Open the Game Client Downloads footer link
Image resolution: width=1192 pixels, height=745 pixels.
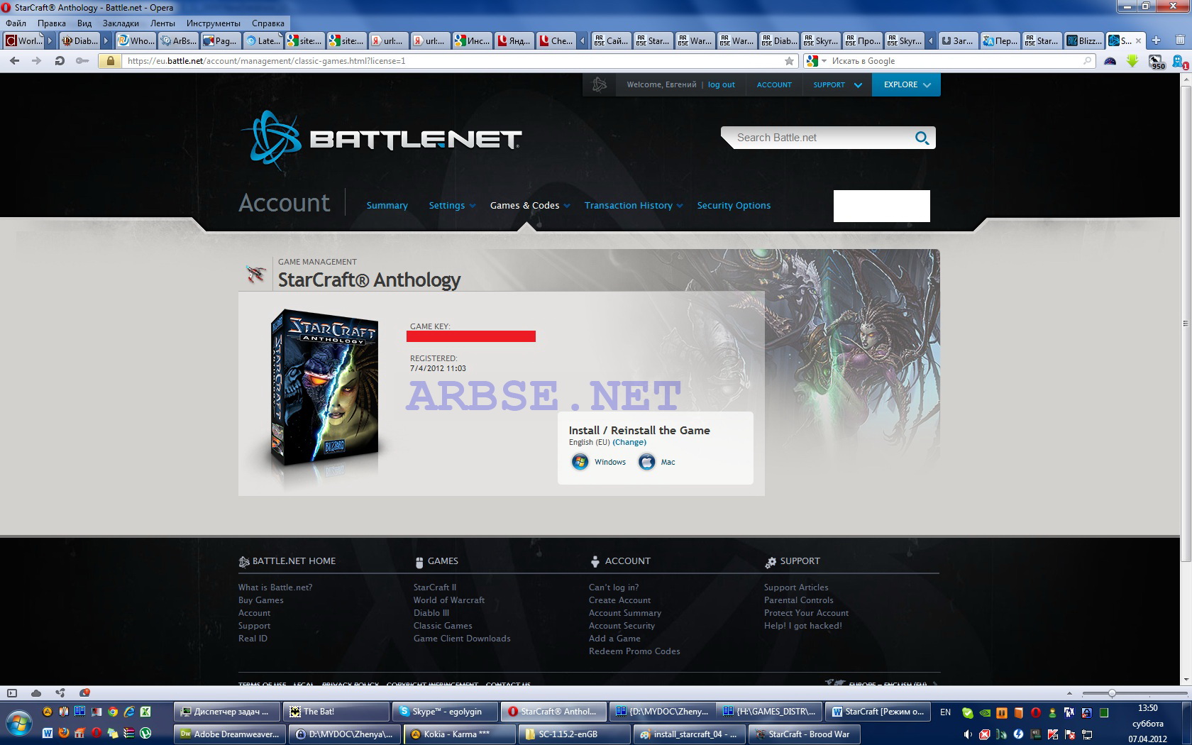tap(462, 639)
